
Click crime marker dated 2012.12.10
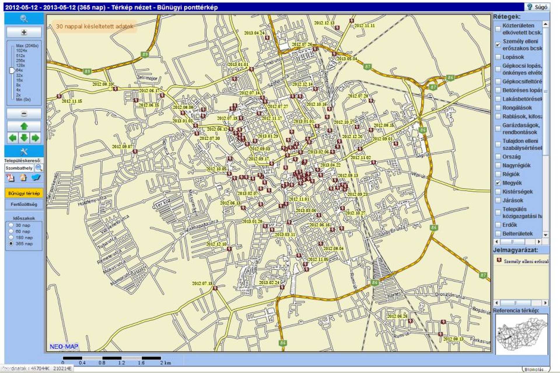click(229, 249)
